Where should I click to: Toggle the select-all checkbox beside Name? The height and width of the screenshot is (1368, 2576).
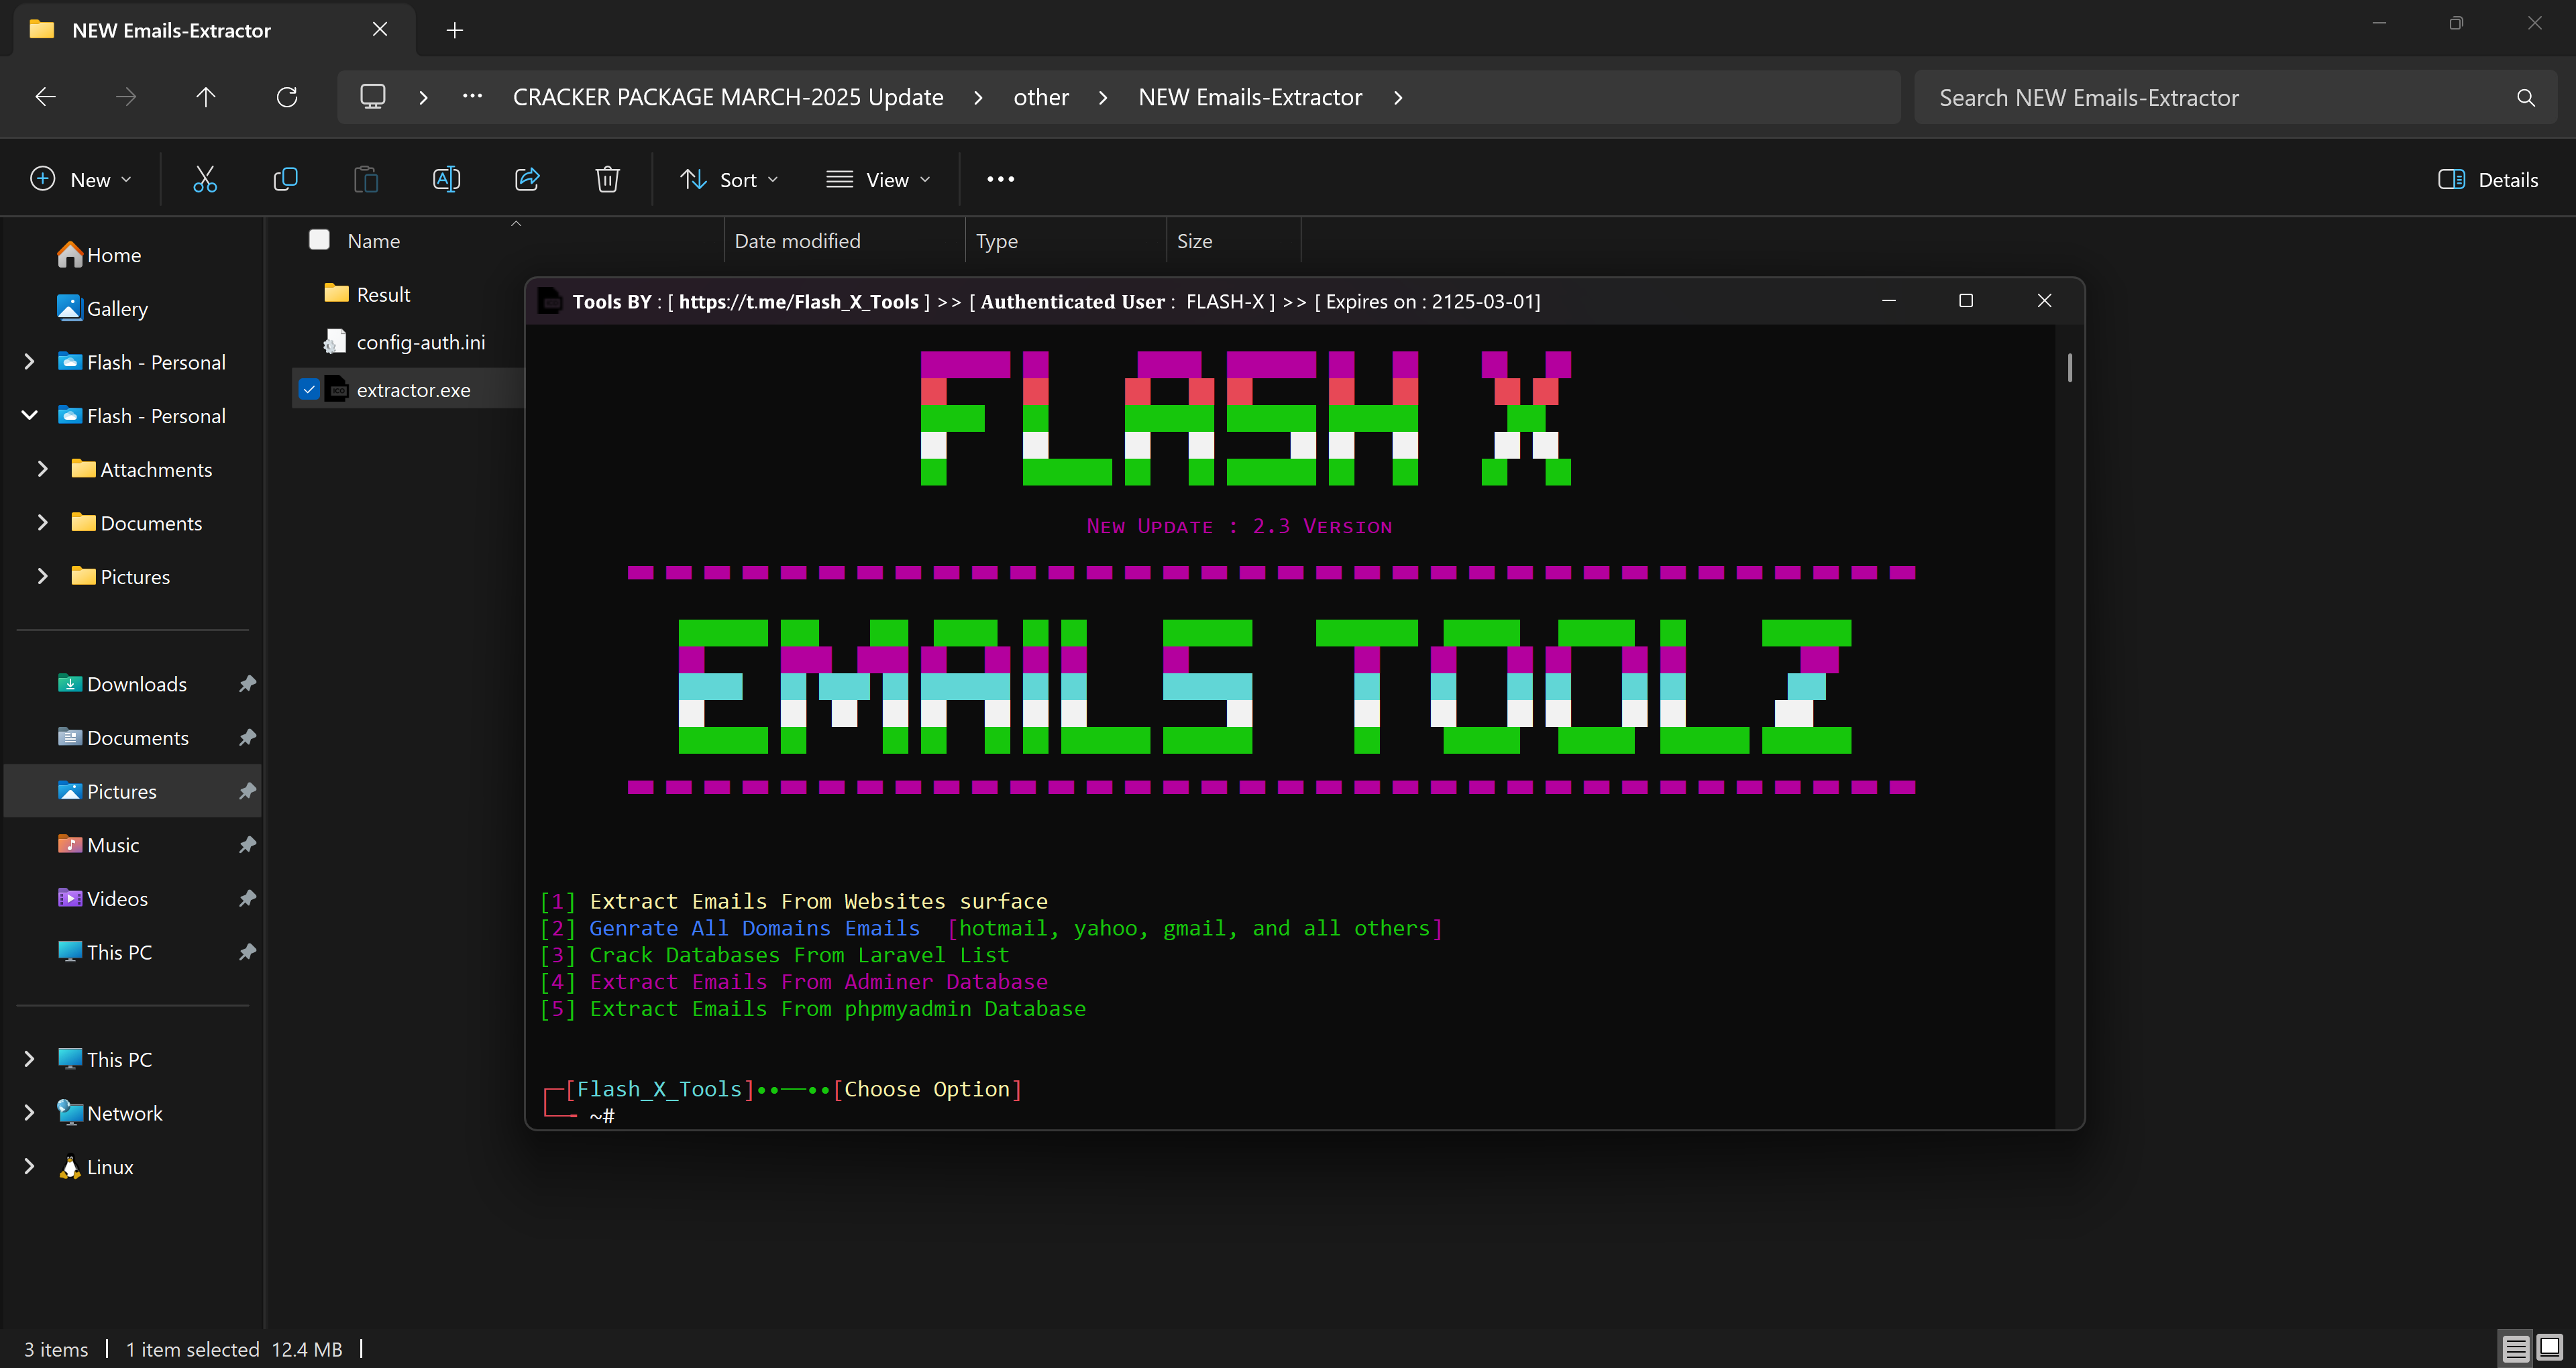point(319,240)
